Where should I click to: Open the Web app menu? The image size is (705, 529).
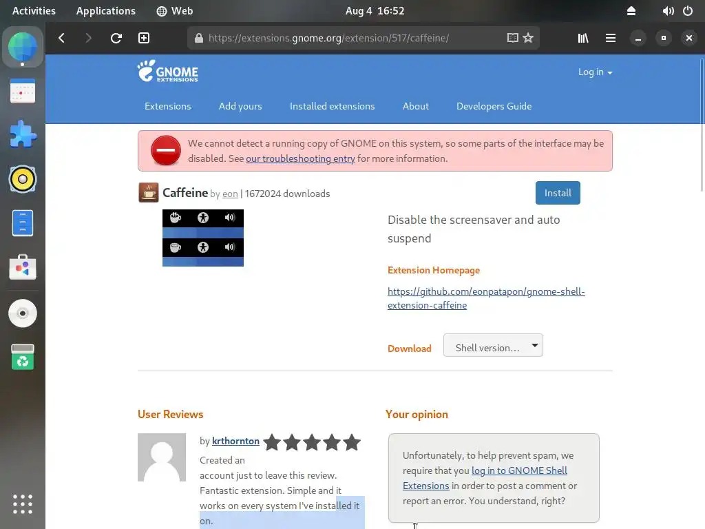(175, 11)
